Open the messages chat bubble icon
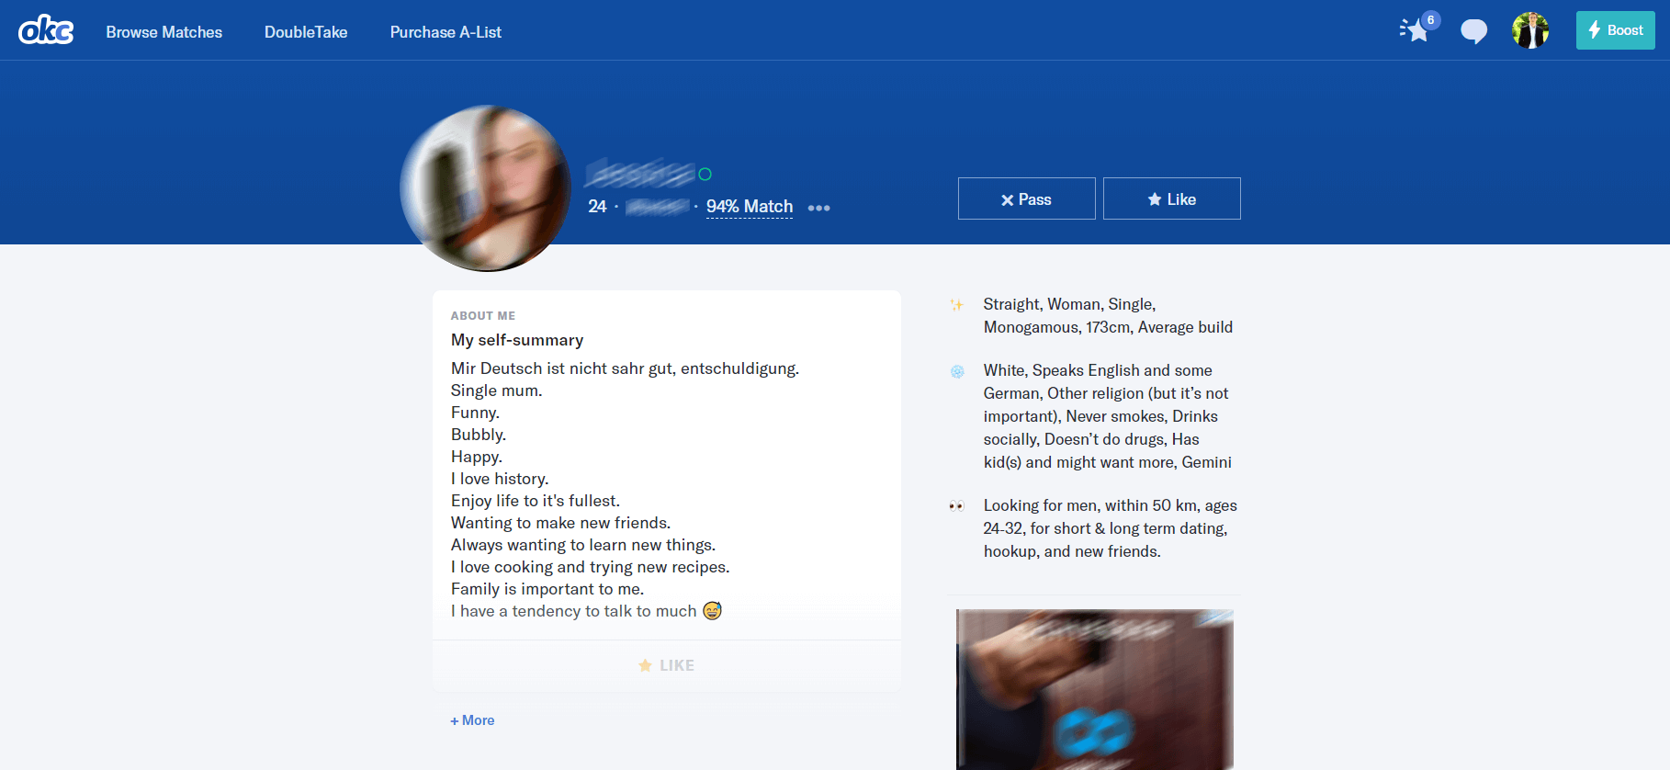Viewport: 1670px width, 770px height. coord(1473,31)
